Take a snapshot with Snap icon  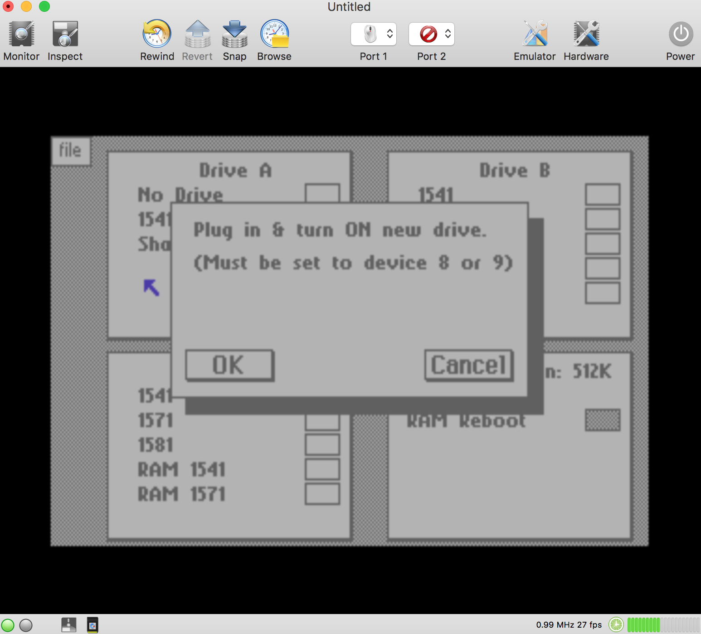(234, 34)
